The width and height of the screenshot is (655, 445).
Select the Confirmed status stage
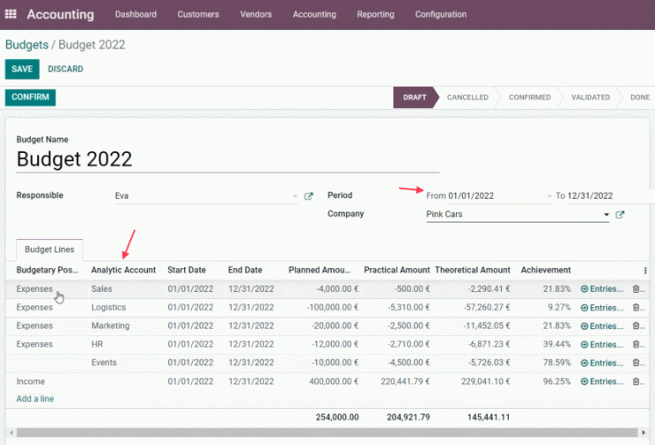[529, 97]
